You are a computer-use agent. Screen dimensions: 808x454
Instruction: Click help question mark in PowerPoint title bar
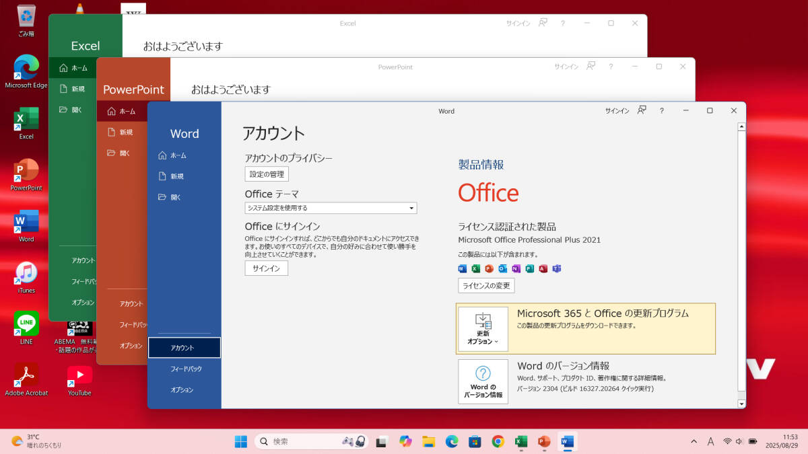click(611, 67)
